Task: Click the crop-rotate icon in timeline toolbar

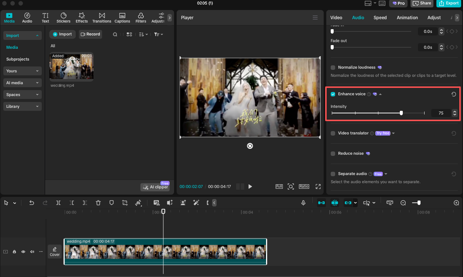Action: (x=125, y=203)
